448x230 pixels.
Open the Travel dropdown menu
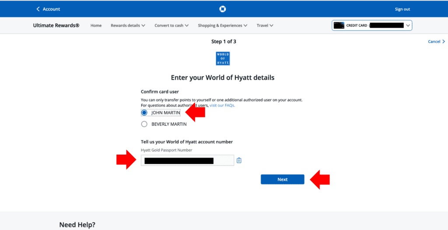[265, 25]
